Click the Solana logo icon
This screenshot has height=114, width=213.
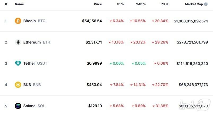(18, 106)
